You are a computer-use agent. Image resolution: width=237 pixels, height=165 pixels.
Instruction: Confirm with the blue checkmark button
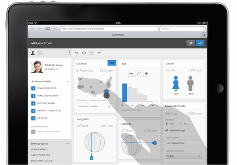200,43
